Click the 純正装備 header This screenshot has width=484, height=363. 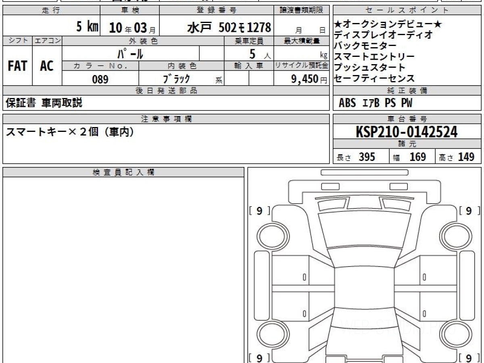pyautogui.click(x=407, y=91)
